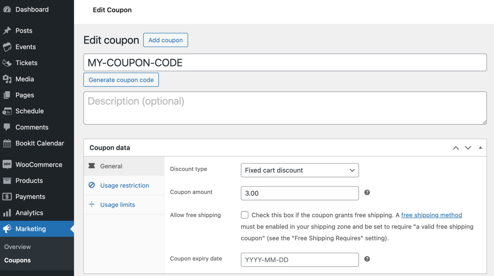Switch to the Usage restriction tab
494x276 pixels.
pos(124,185)
